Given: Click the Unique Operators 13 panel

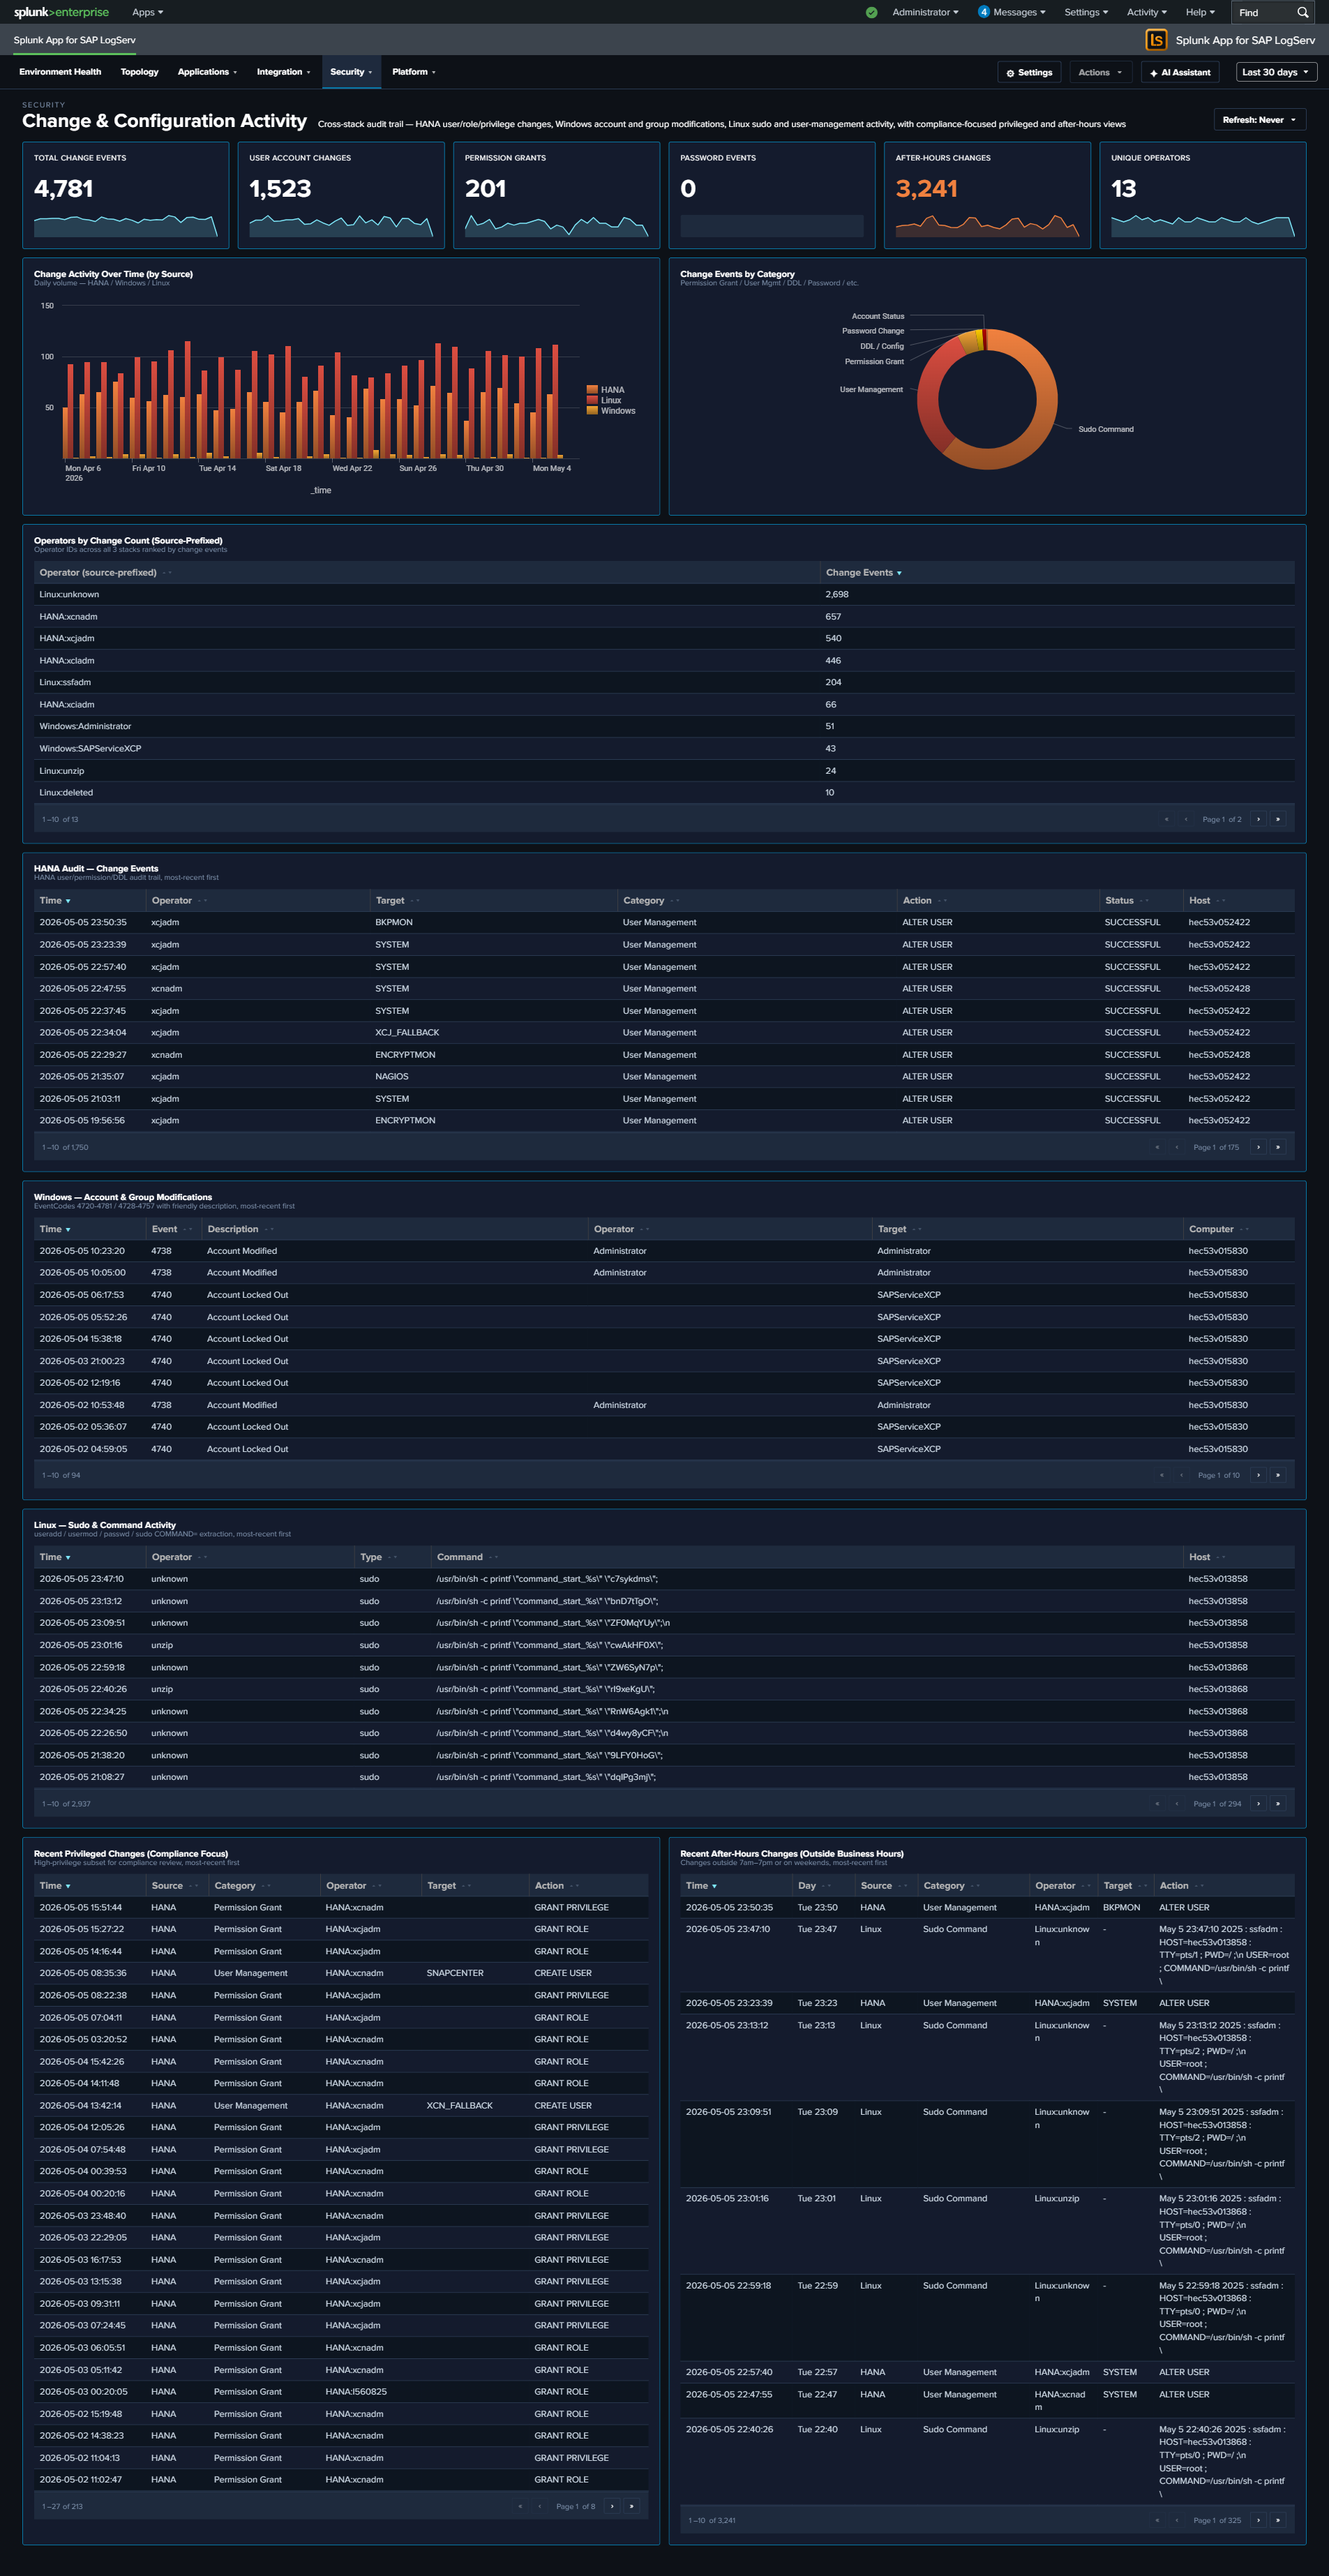Looking at the screenshot, I should click(x=1202, y=195).
